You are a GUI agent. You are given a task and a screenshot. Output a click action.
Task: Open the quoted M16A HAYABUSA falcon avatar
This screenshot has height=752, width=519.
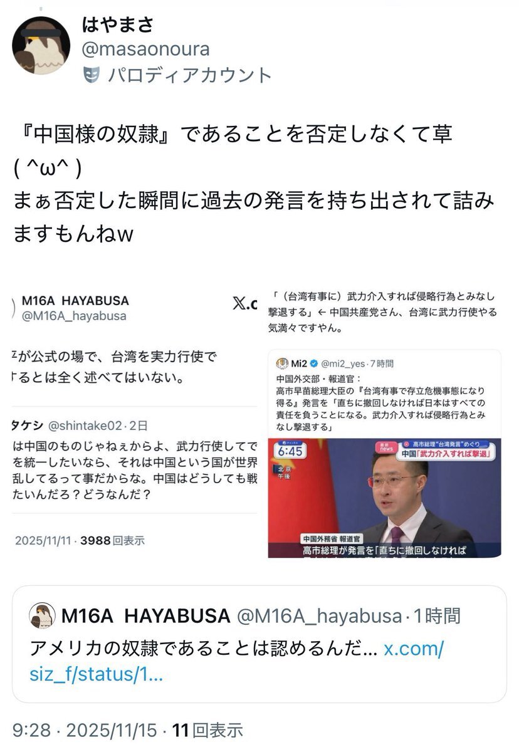(43, 616)
